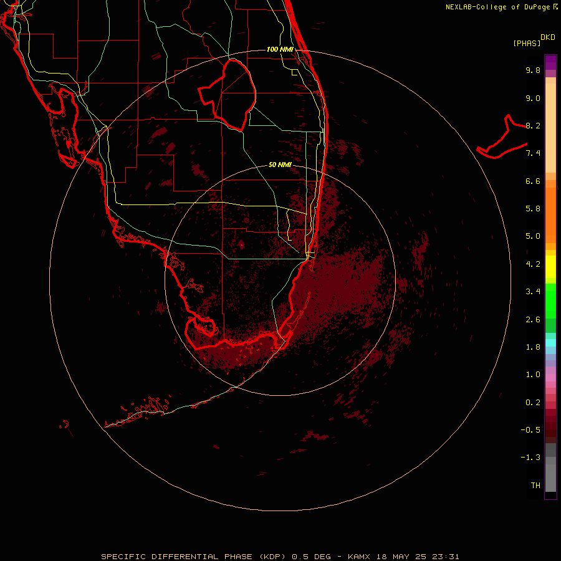Click the 8.2 value on the color scale
561x561 pixels.
pos(533,125)
